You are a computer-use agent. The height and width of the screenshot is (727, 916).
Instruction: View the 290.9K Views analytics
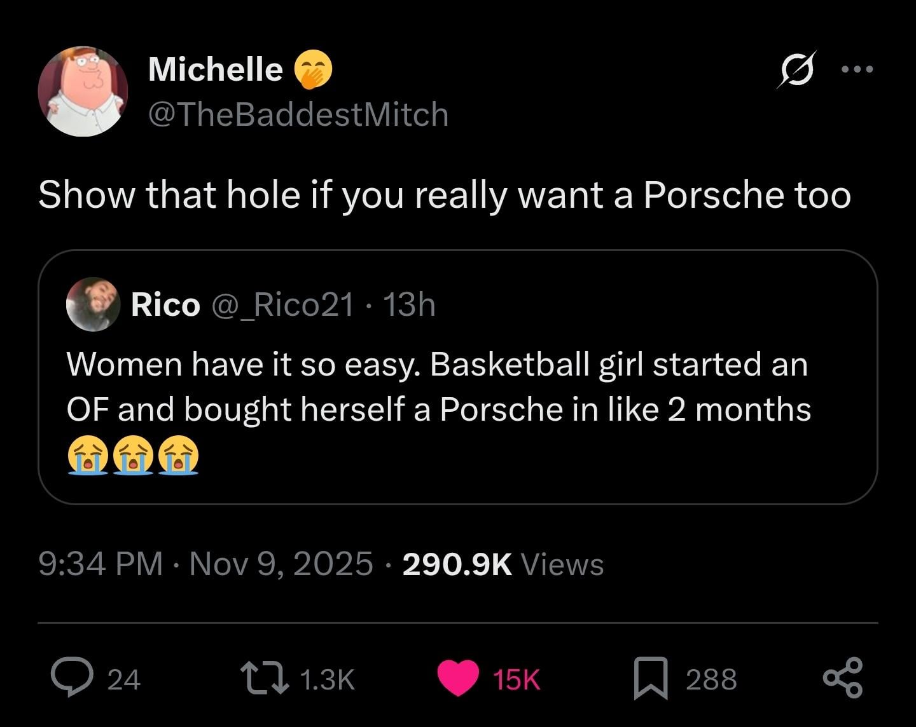pos(503,564)
